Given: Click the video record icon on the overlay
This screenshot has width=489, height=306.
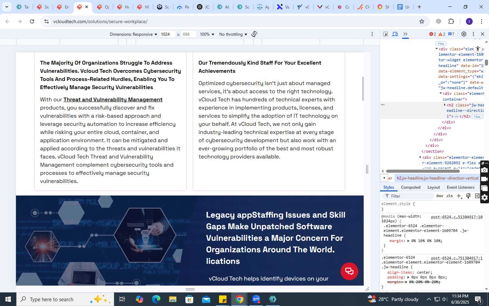Looking at the screenshot, I should pos(485,179).
